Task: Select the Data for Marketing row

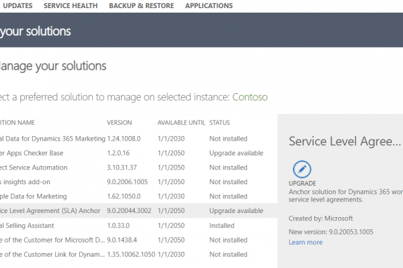Action: point(139,196)
